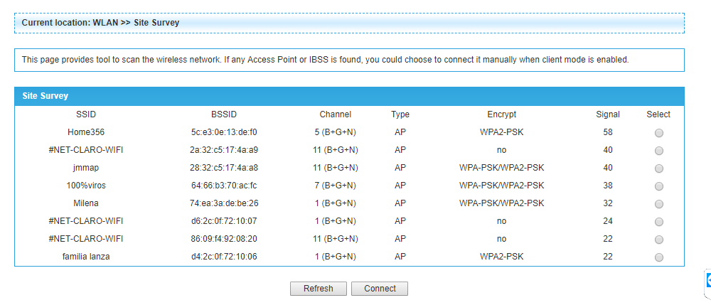This screenshot has height=305, width=711.
Task: Click the BSSID column header
Action: (224, 114)
